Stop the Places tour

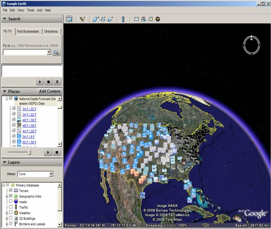click(57, 152)
